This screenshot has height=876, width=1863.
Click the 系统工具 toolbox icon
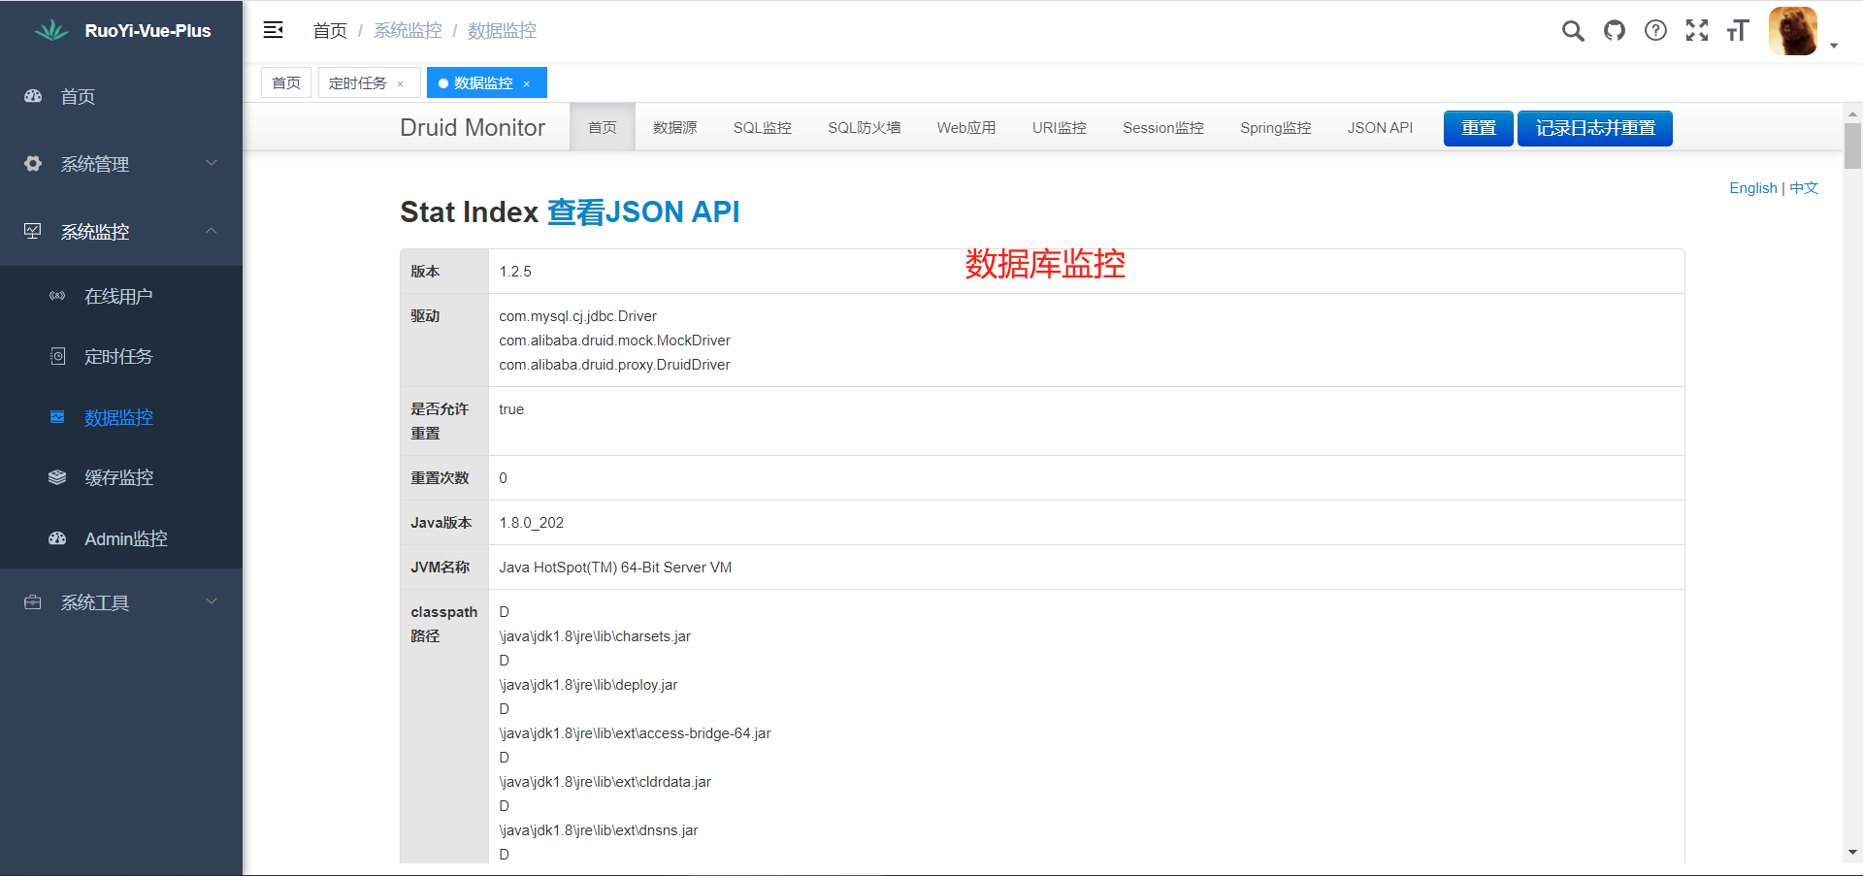tap(33, 602)
